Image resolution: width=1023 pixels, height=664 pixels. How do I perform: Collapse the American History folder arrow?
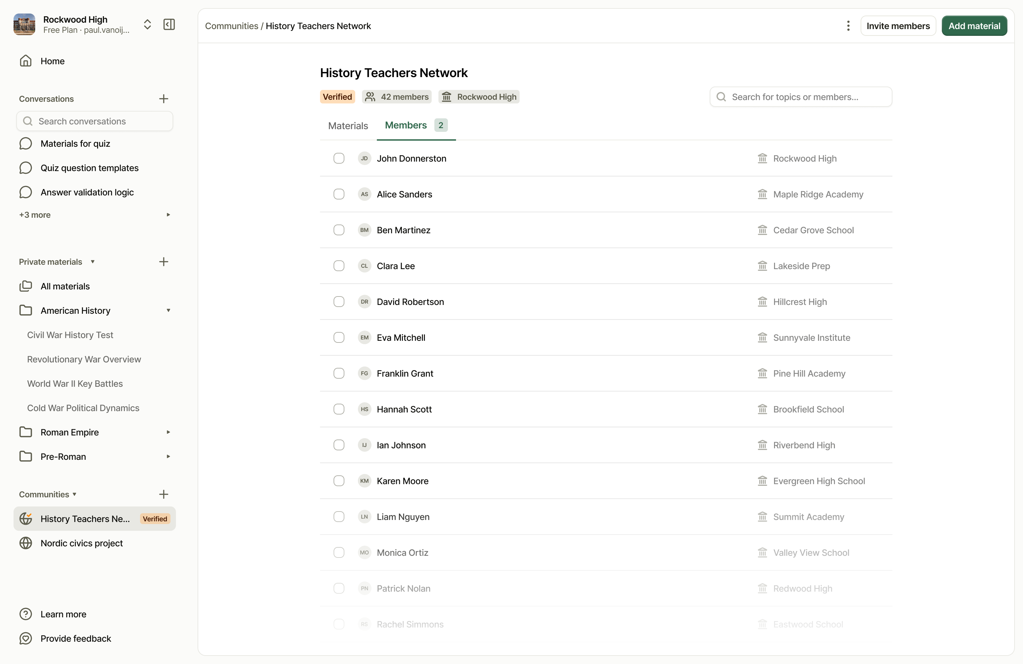pos(168,310)
